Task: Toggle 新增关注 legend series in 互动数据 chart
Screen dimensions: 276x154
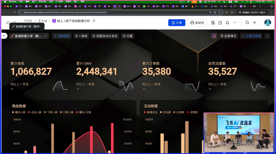Action: (x=150, y=112)
